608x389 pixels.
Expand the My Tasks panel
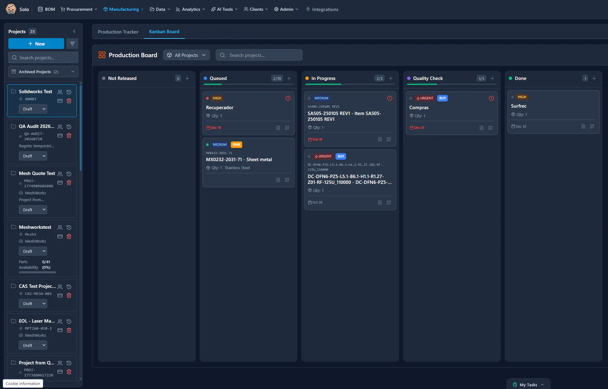(528, 385)
